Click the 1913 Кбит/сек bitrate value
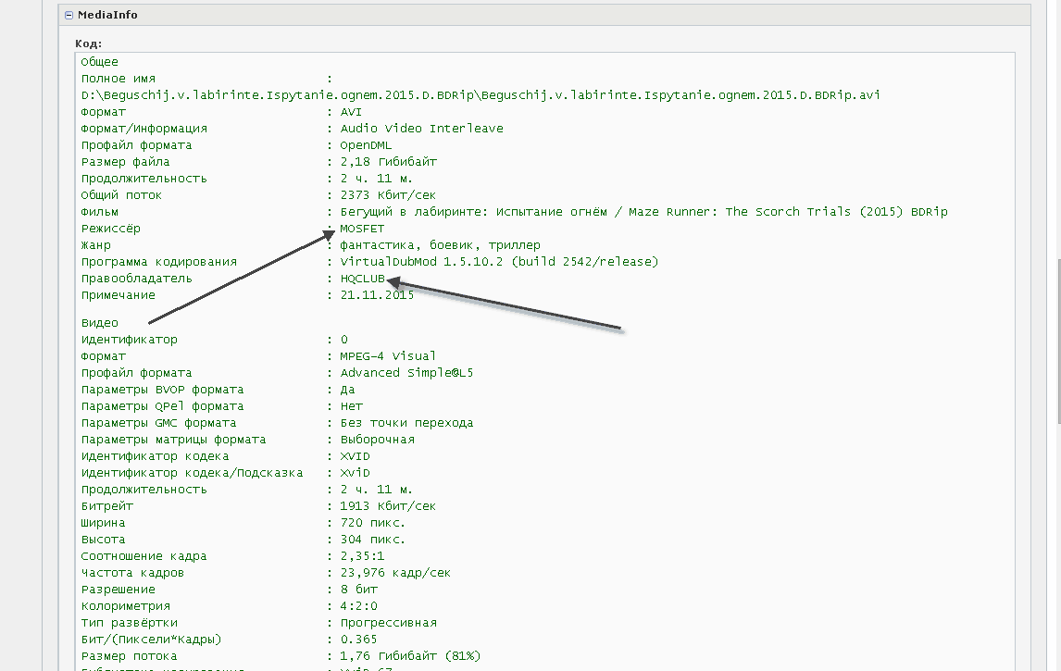This screenshot has width=1061, height=671. coord(388,506)
